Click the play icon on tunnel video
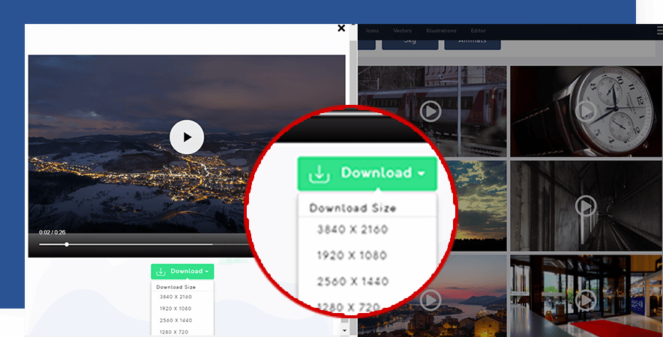 click(x=586, y=205)
